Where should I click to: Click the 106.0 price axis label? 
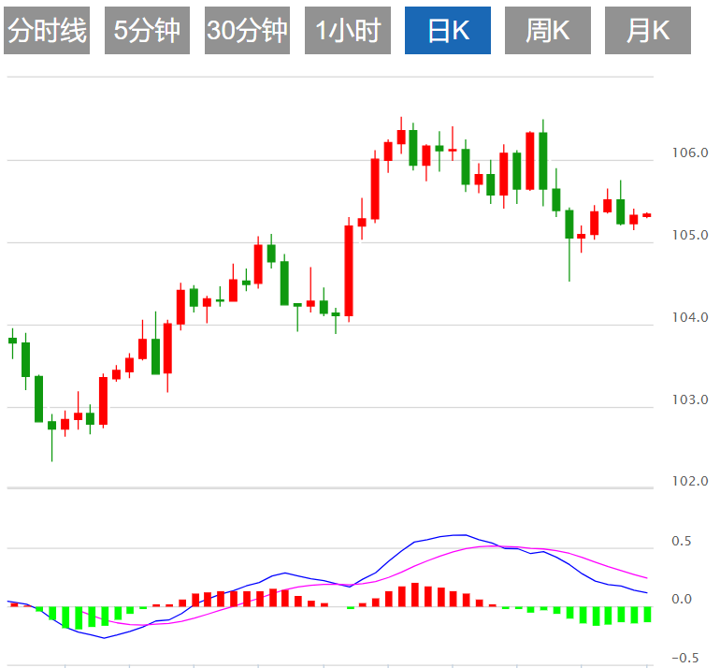click(x=690, y=152)
